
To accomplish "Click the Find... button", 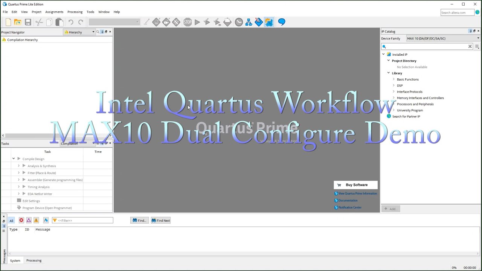I will coord(139,221).
